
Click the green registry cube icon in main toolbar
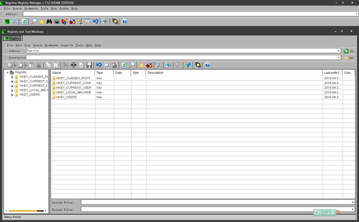click(7, 21)
